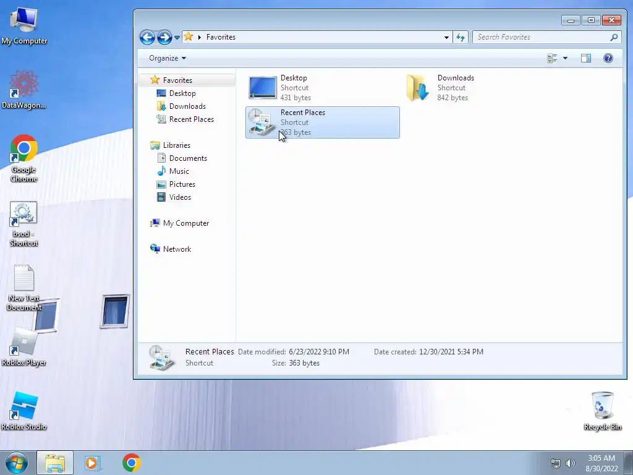The height and width of the screenshot is (475, 633).
Task: Refresh the Favorites folder view
Action: [x=460, y=37]
